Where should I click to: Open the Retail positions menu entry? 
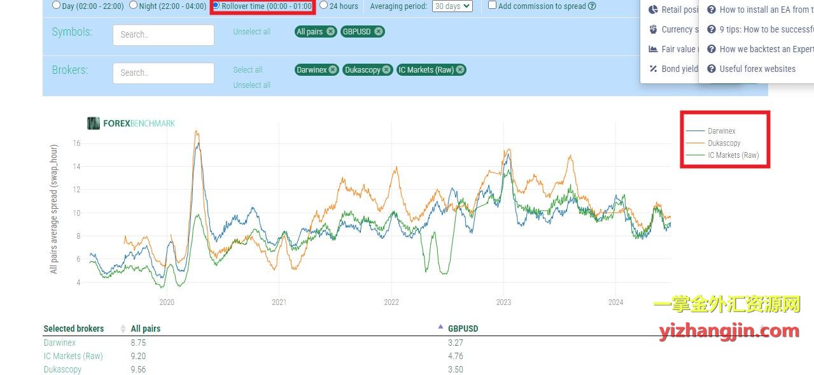[x=673, y=10]
